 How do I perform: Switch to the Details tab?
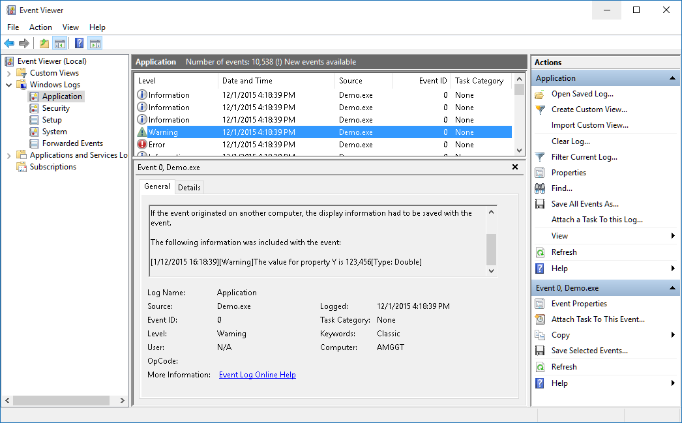click(x=189, y=188)
